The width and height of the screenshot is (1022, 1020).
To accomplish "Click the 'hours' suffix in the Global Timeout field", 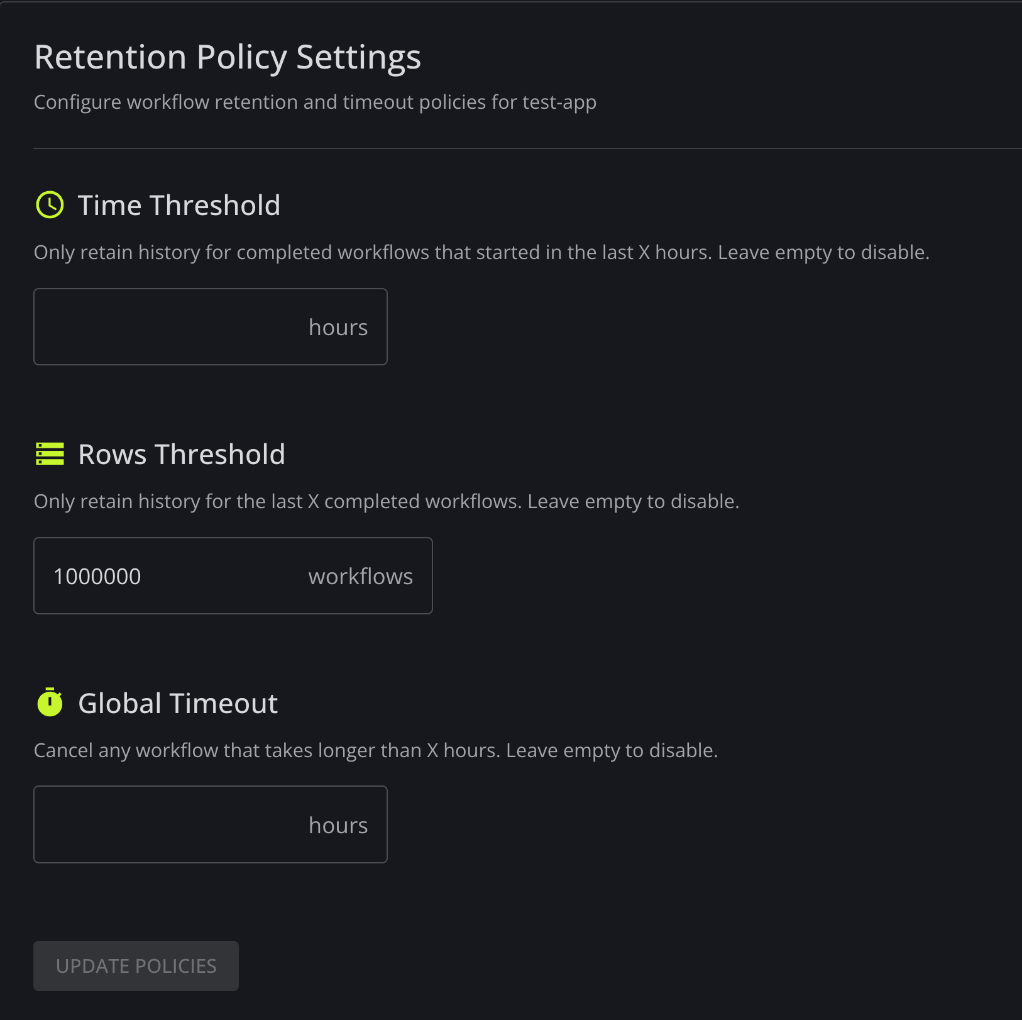I will click(x=338, y=826).
